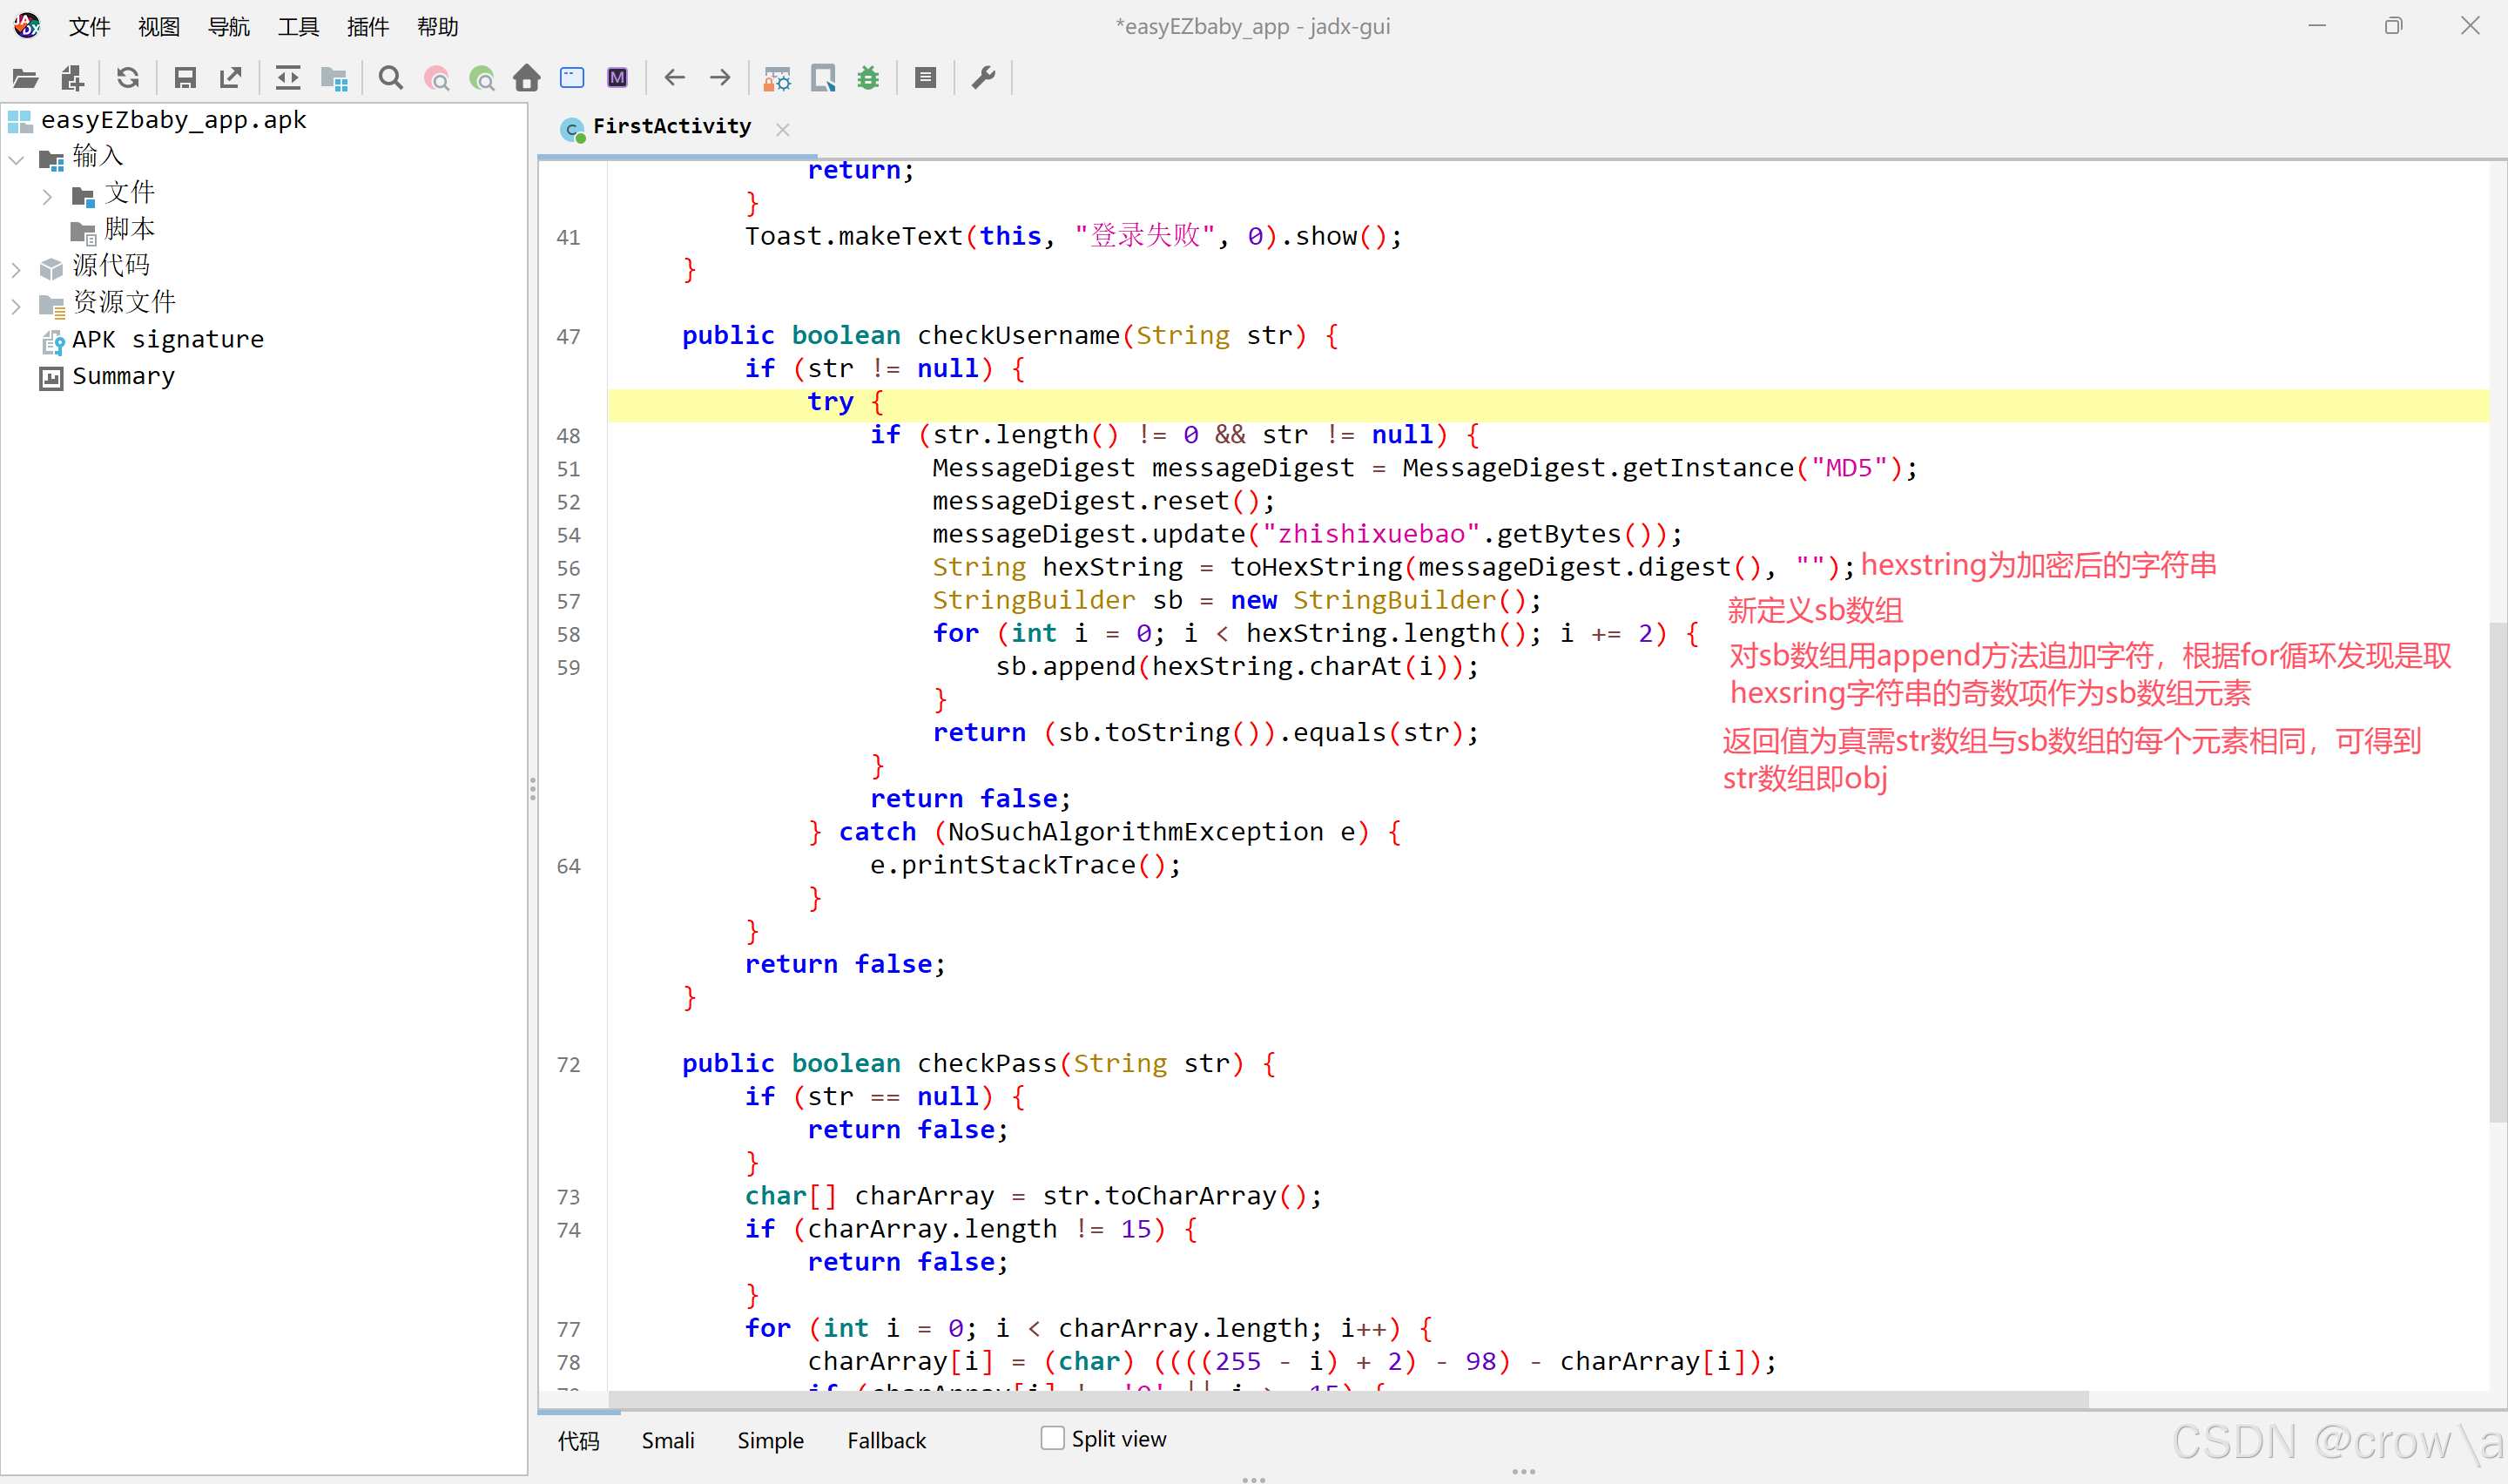Viewport: 2508px width, 1484px height.
Task: Click the preferences wrench icon
Action: point(984,78)
